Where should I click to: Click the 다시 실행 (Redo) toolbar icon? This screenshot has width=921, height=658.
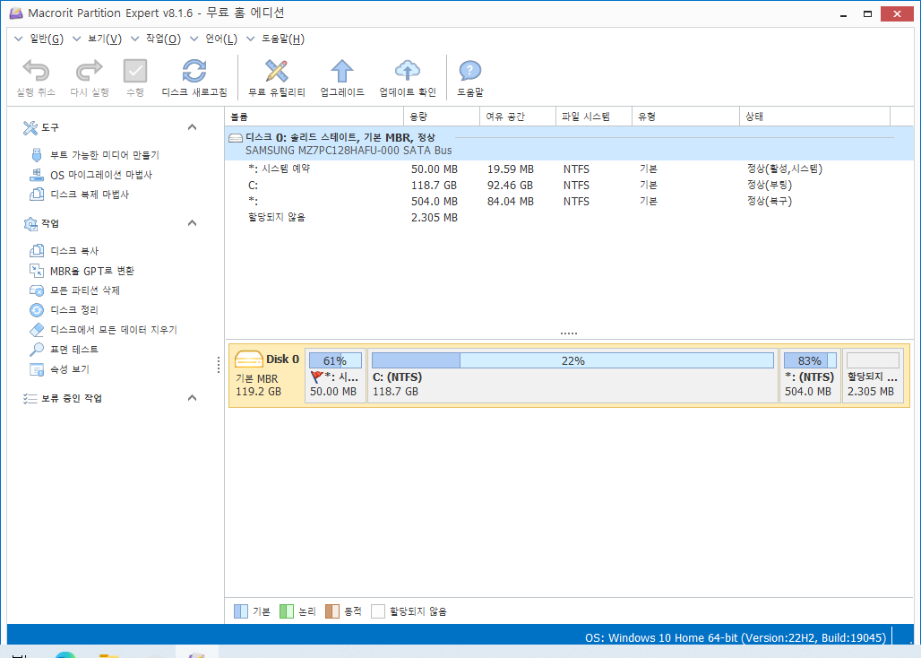pos(90,71)
